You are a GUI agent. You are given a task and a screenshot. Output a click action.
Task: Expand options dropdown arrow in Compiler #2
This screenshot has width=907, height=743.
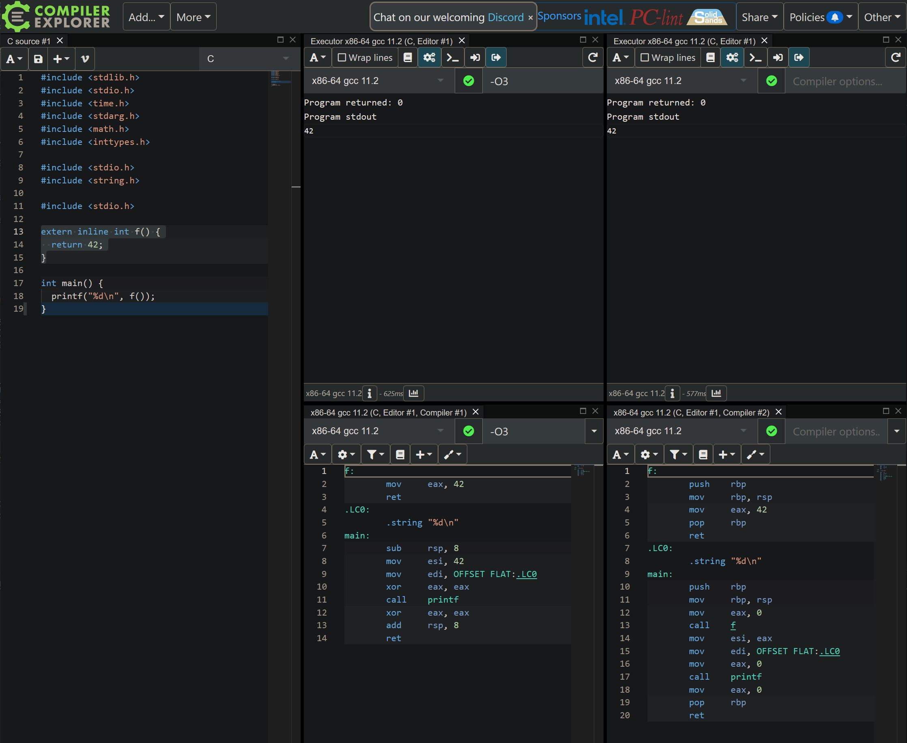click(897, 431)
